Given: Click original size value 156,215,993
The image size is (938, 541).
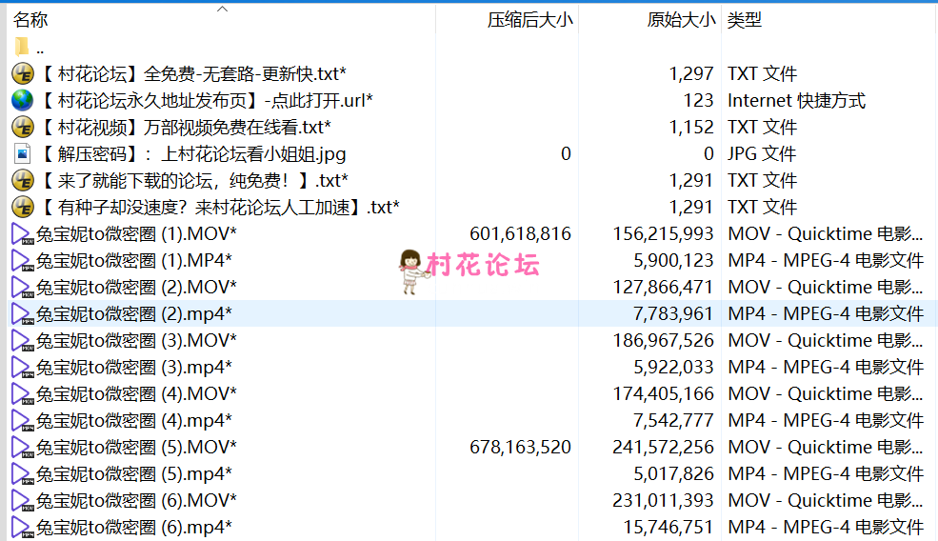Looking at the screenshot, I should point(664,234).
